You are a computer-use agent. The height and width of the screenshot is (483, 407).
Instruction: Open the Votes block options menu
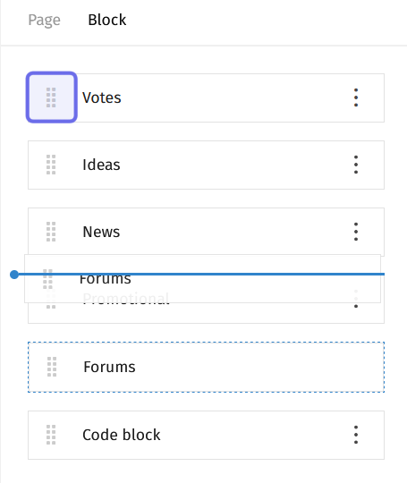point(356,97)
